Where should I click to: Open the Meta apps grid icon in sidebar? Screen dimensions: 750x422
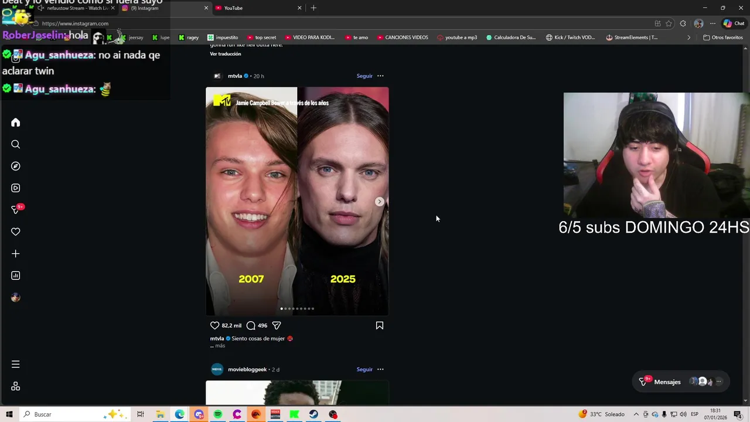[x=16, y=386]
